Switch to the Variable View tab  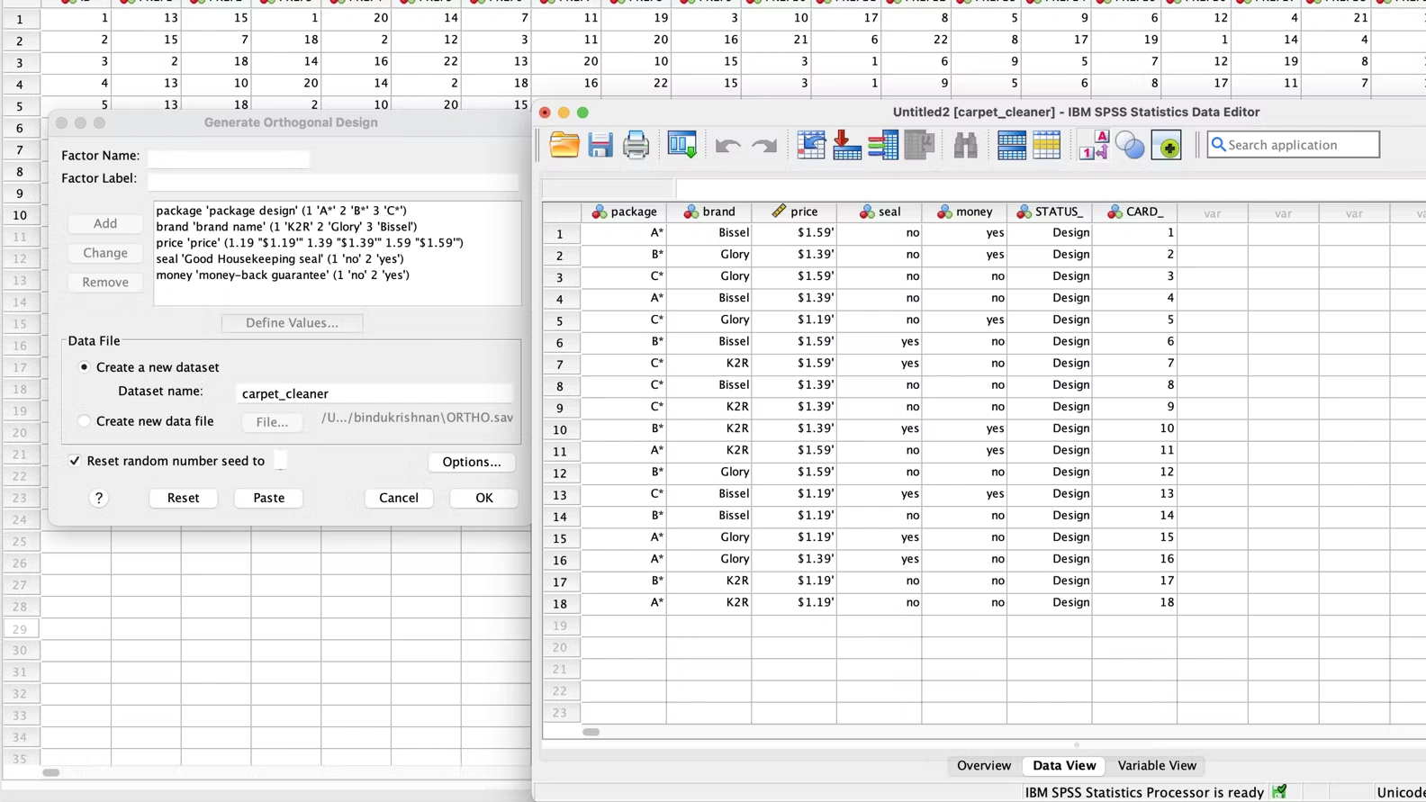[1157, 766]
